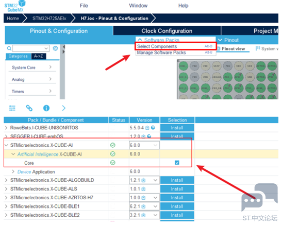Click the STM32H725AEIx breadcrumb
282x226 pixels.
click(x=49, y=19)
